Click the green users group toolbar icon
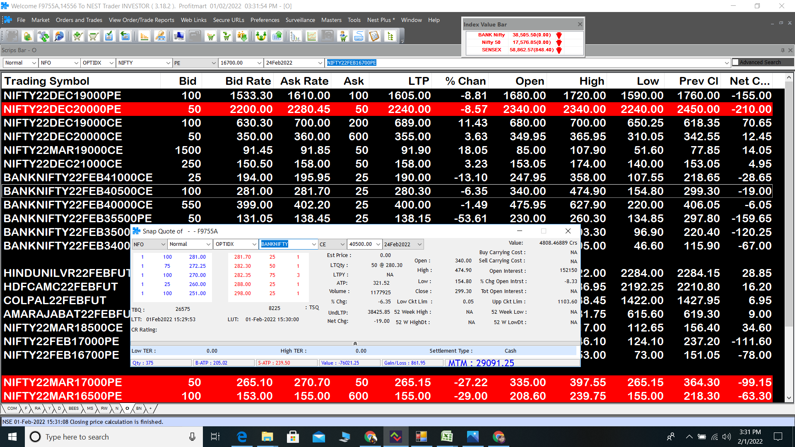The width and height of the screenshot is (795, 447). (x=261, y=36)
